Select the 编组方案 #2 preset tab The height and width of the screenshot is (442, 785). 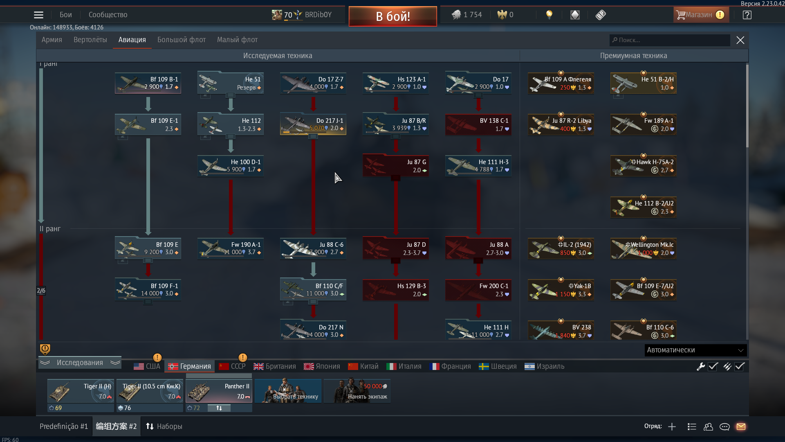[x=117, y=426]
